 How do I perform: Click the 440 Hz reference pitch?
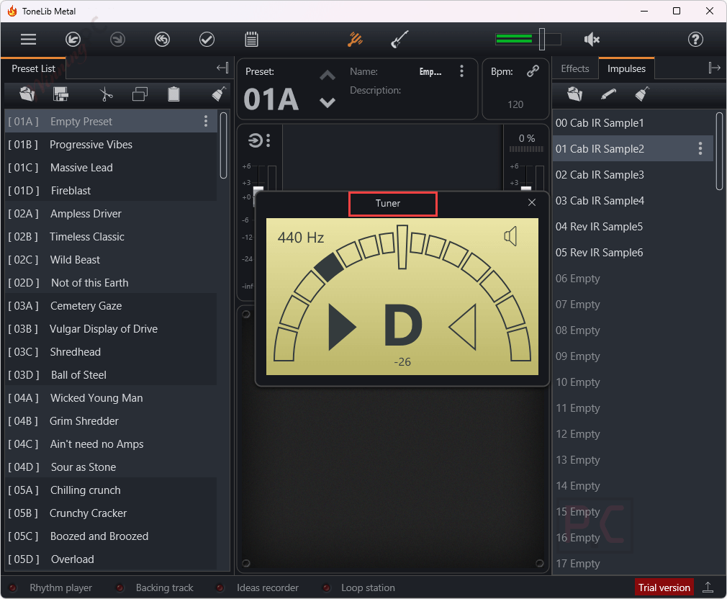click(300, 238)
